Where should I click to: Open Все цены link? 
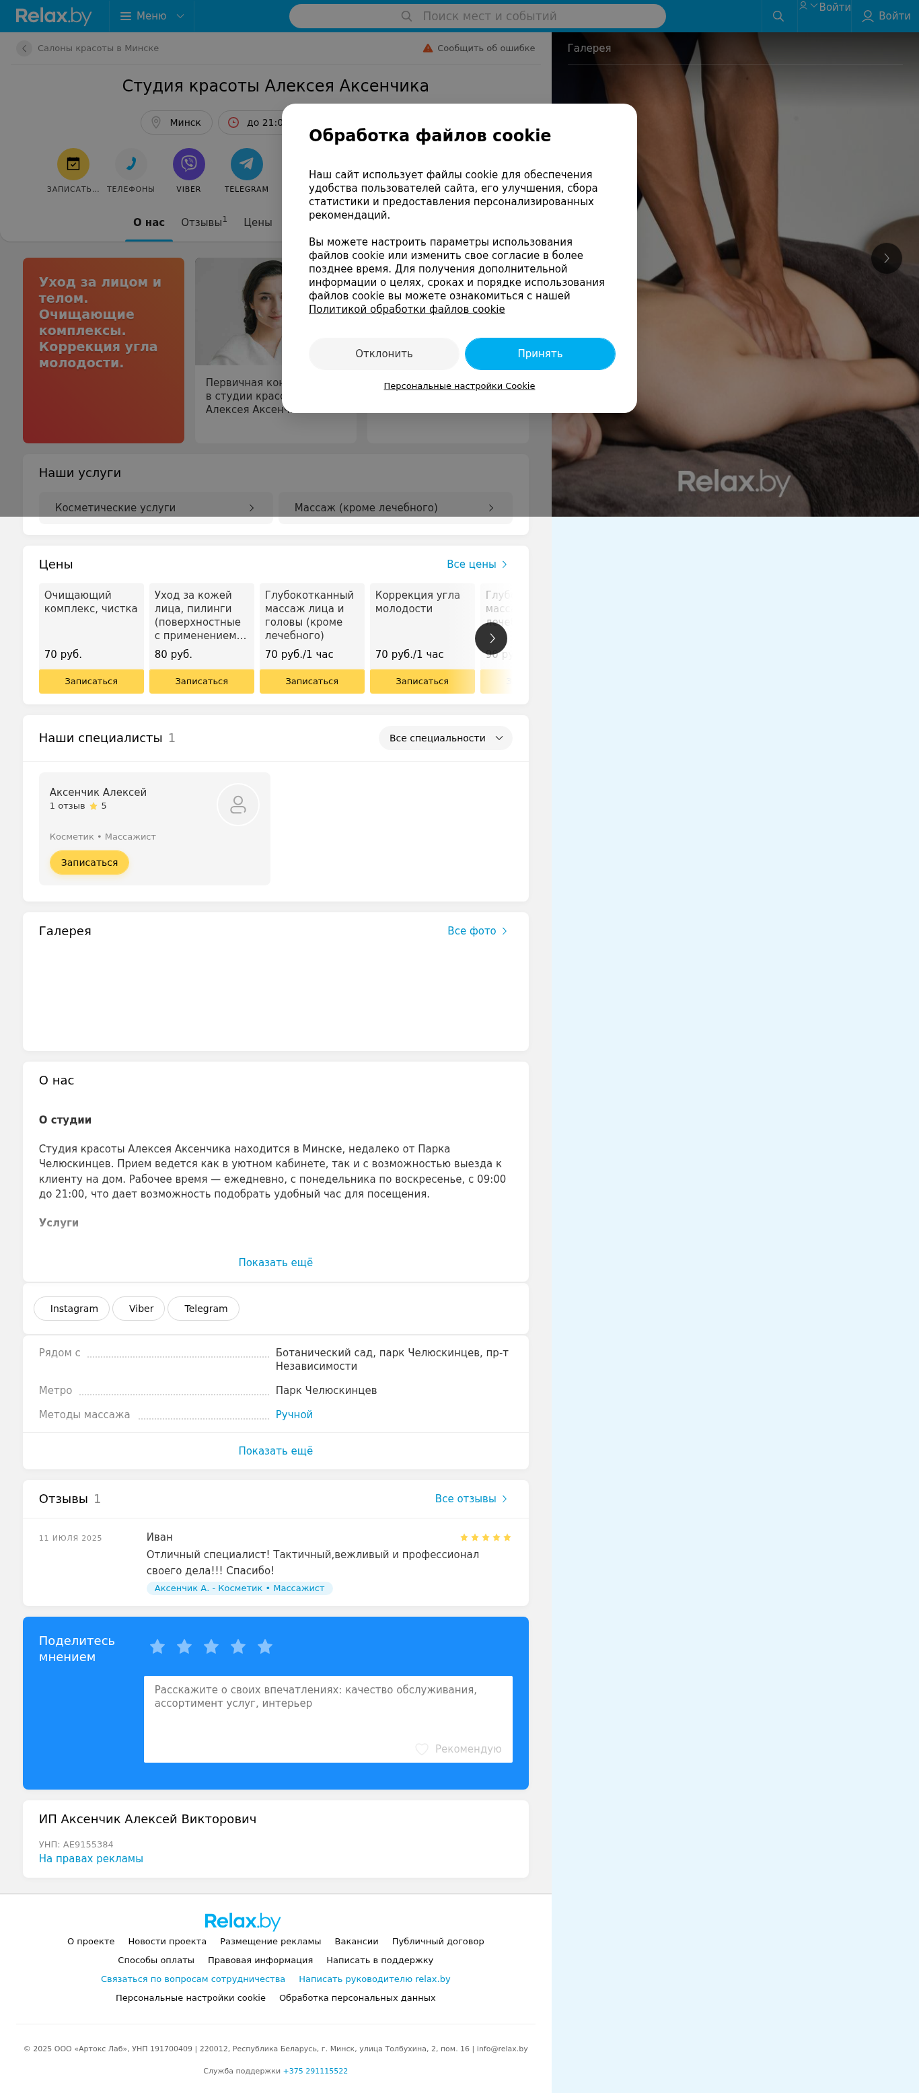[x=477, y=564]
